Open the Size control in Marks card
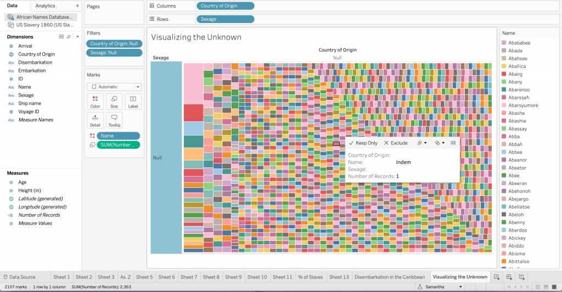 114,102
